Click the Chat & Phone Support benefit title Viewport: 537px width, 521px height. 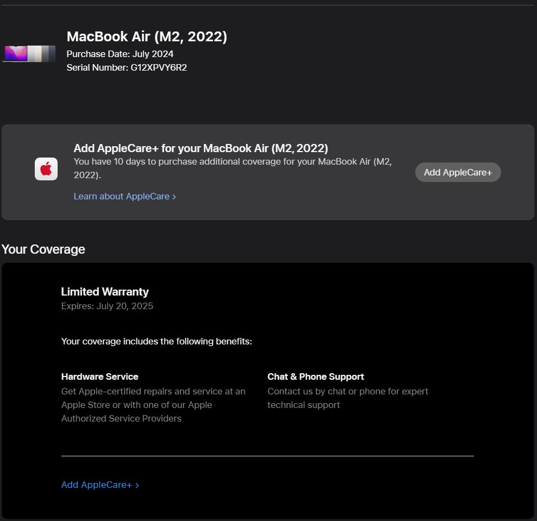tap(316, 376)
